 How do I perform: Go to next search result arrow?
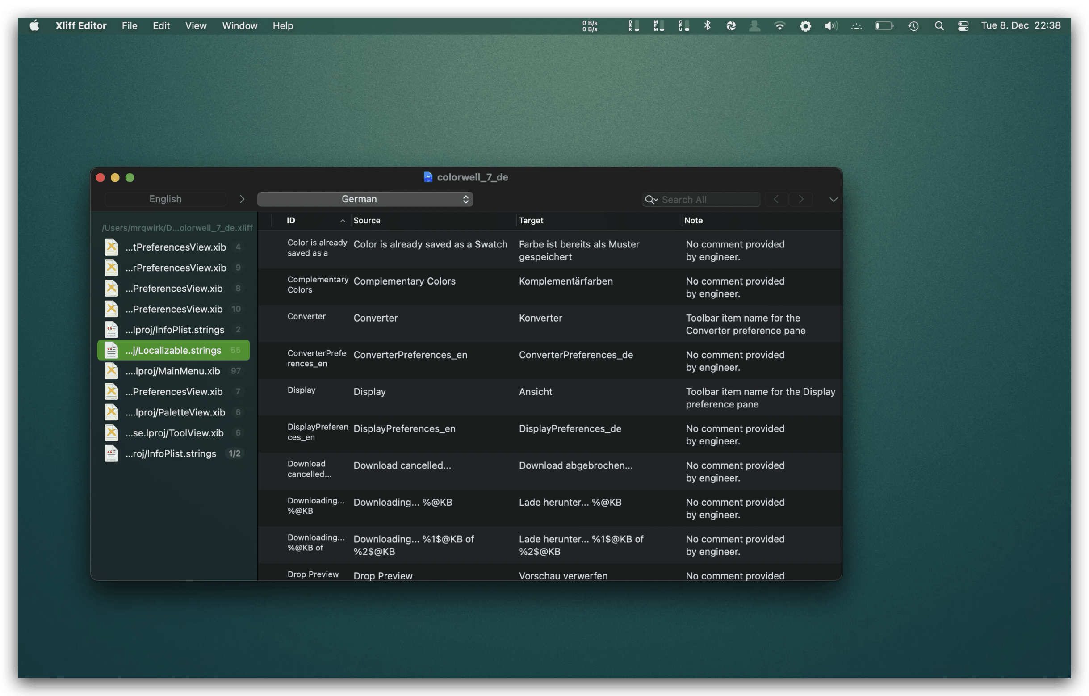801,199
